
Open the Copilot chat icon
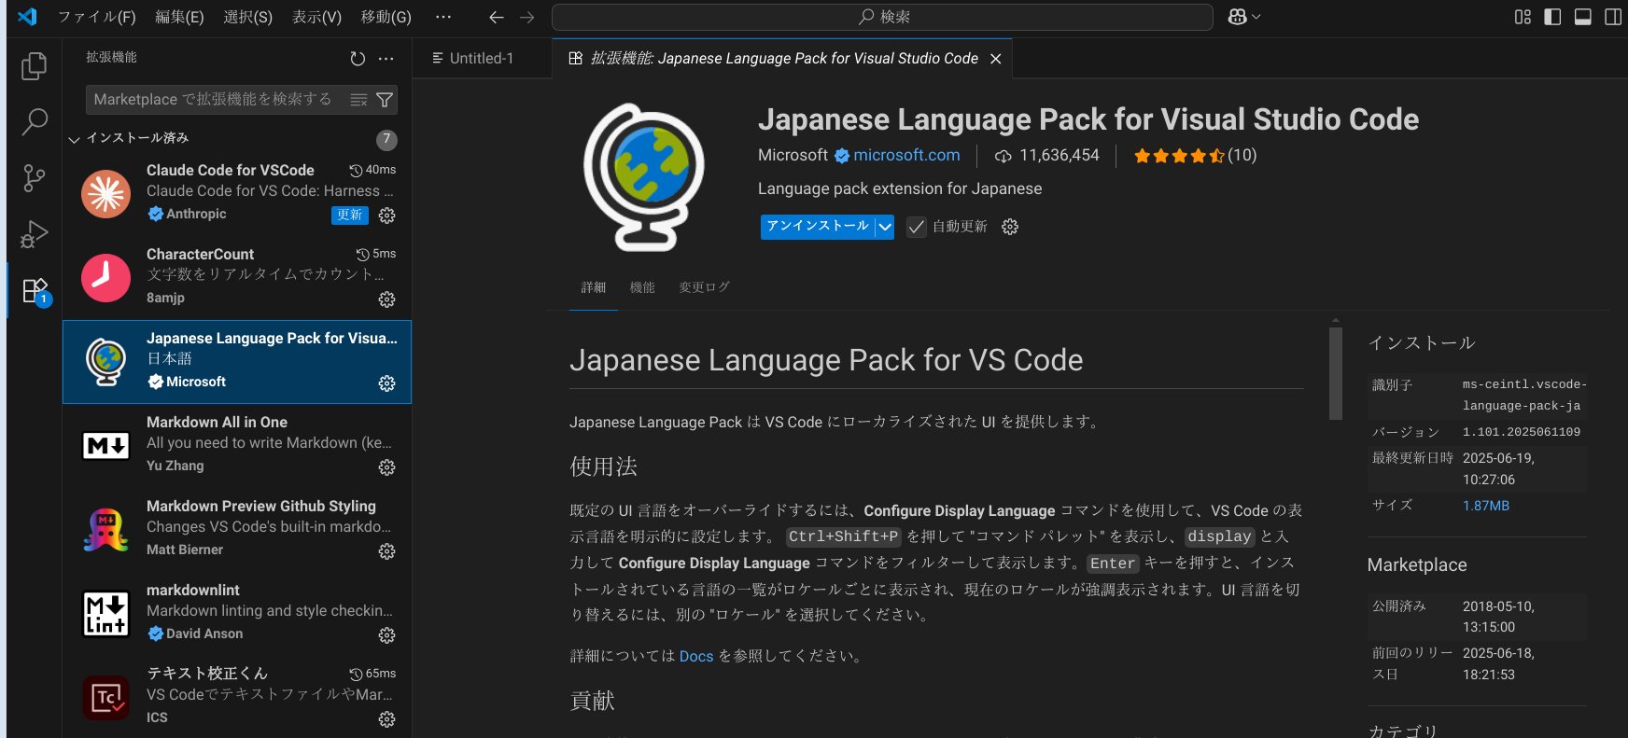tap(1237, 17)
